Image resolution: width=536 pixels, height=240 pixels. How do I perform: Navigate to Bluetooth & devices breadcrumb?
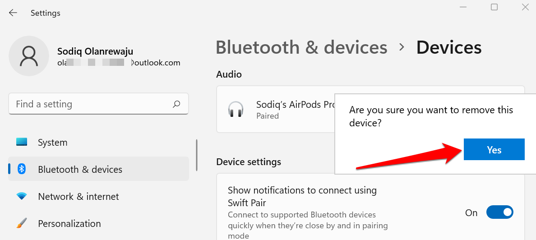coord(301,47)
